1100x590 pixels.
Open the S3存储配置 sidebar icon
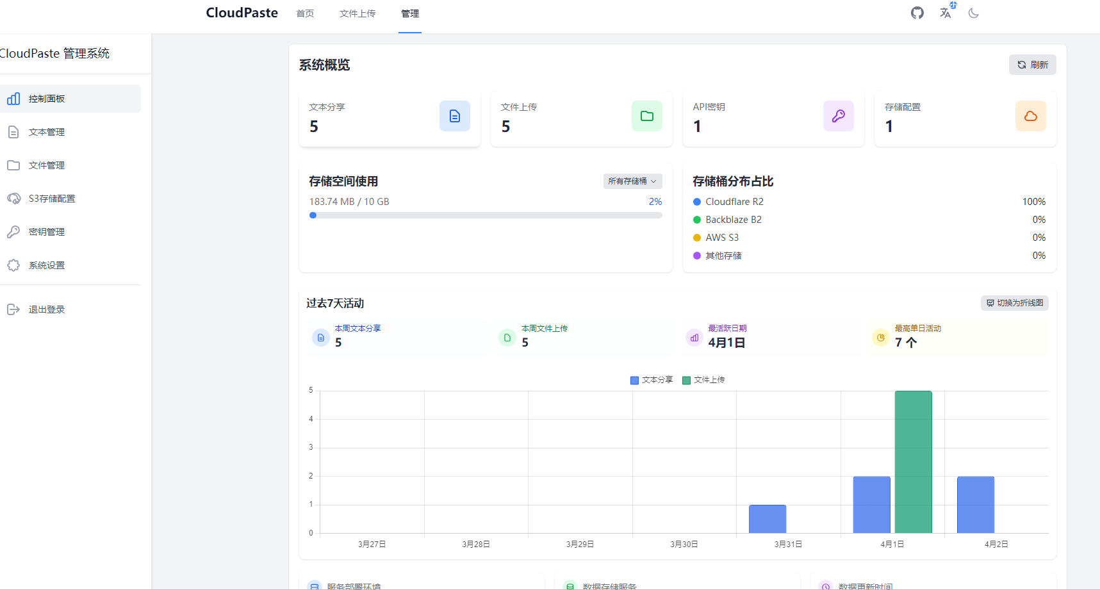tap(14, 199)
